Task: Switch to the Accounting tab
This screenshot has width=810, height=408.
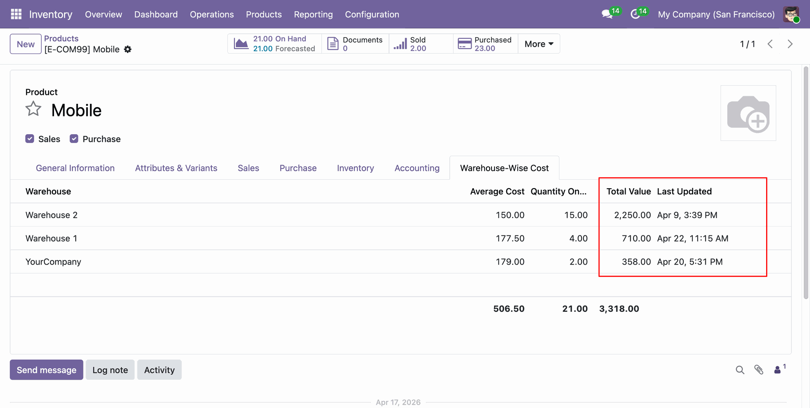Action: click(x=417, y=168)
